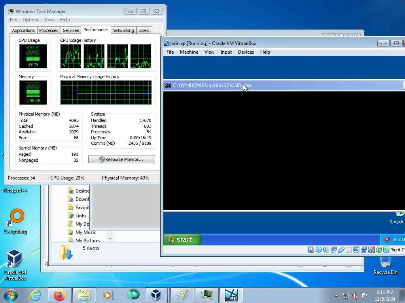
Task: Click the CMD.exe window title icon
Action: pos(168,85)
